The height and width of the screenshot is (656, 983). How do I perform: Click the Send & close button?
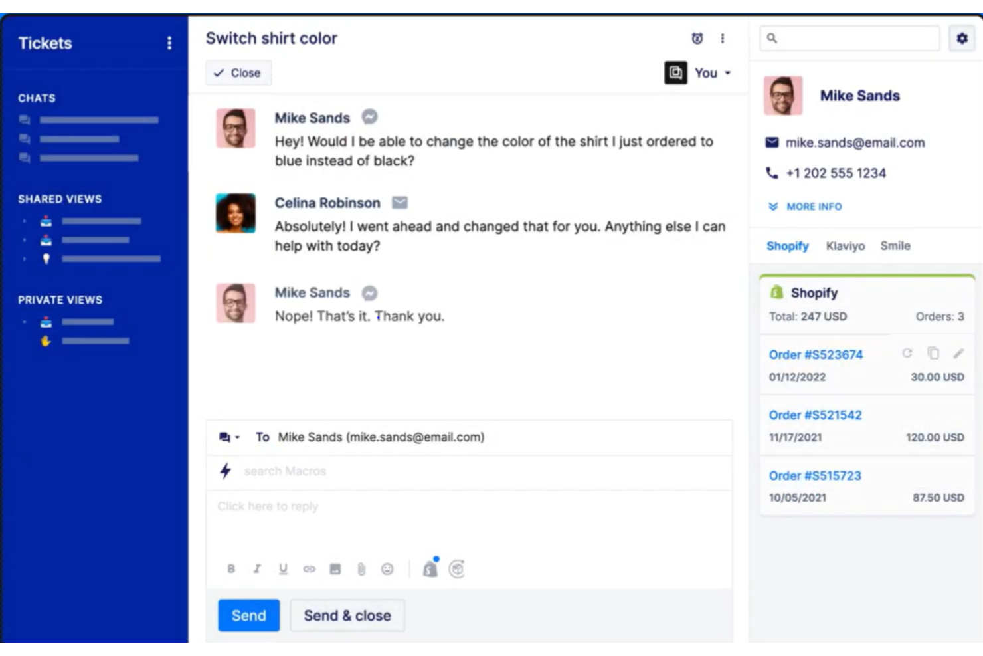(347, 615)
